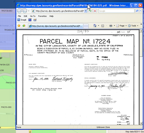
Task: Open the search provider dropdown arrow
Action: tap(140, 11)
